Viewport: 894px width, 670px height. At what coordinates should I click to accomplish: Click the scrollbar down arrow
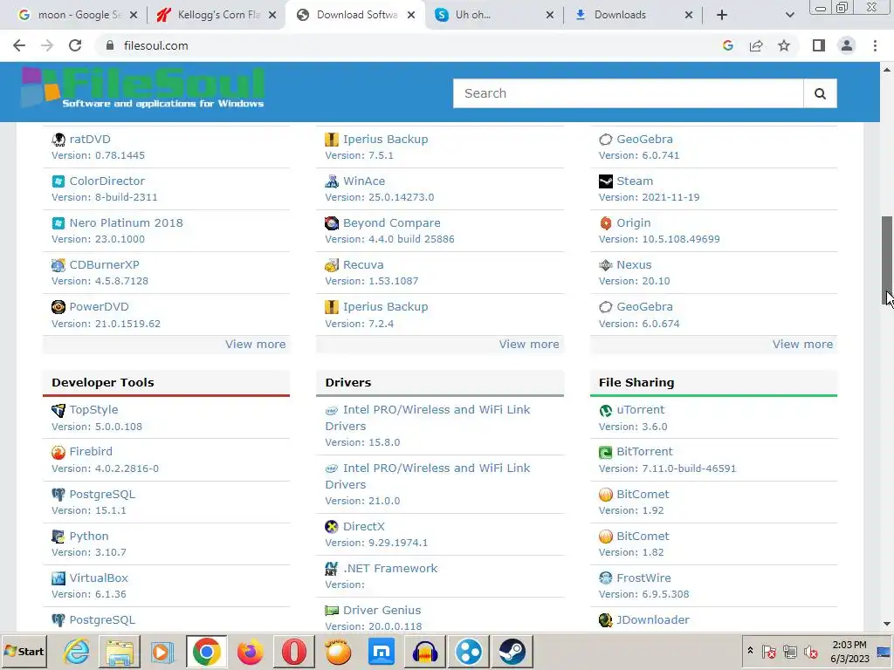tap(887, 625)
